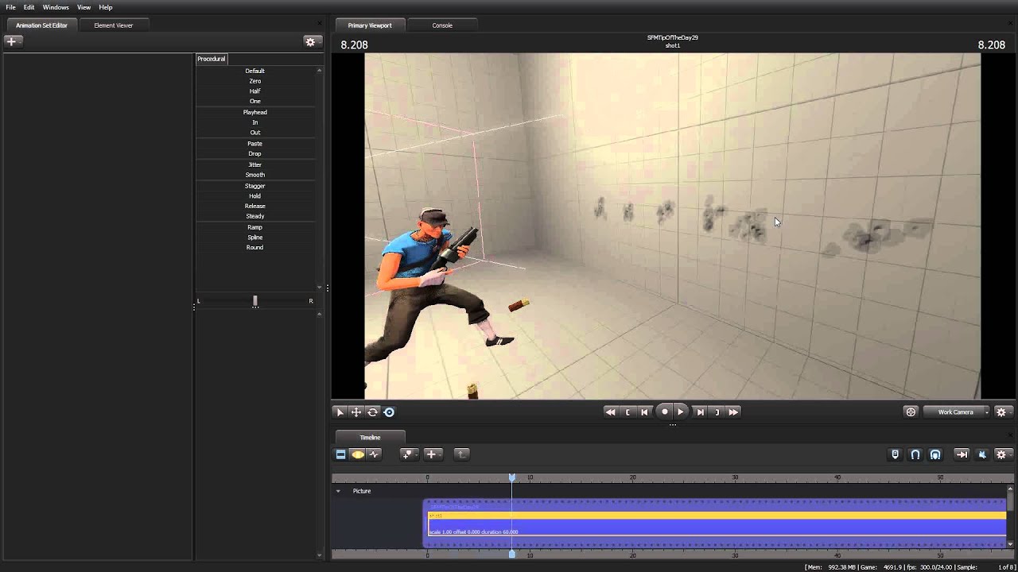Open the Edit menu
1018x572 pixels.
pos(29,7)
